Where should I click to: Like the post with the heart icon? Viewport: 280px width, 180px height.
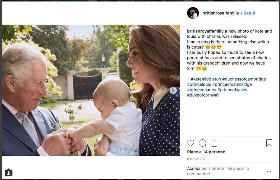point(191,143)
